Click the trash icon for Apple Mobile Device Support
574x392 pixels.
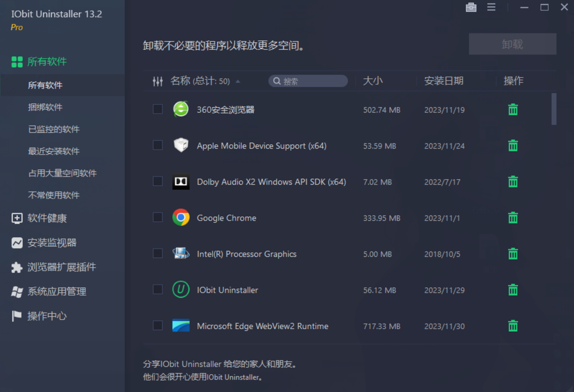(513, 145)
